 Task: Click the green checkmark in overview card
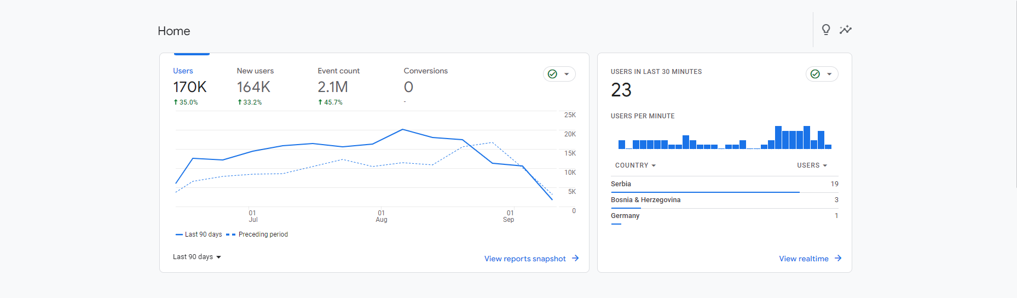[x=552, y=74]
